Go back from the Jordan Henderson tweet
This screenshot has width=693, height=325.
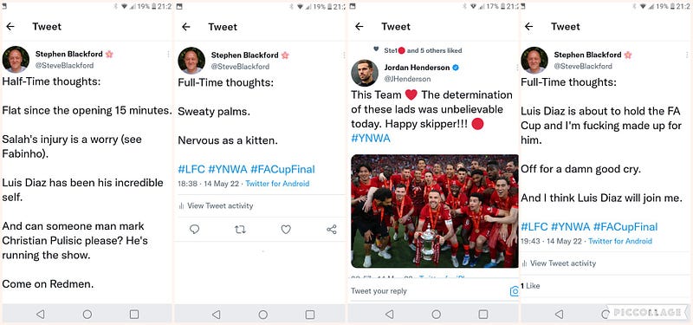point(359,27)
